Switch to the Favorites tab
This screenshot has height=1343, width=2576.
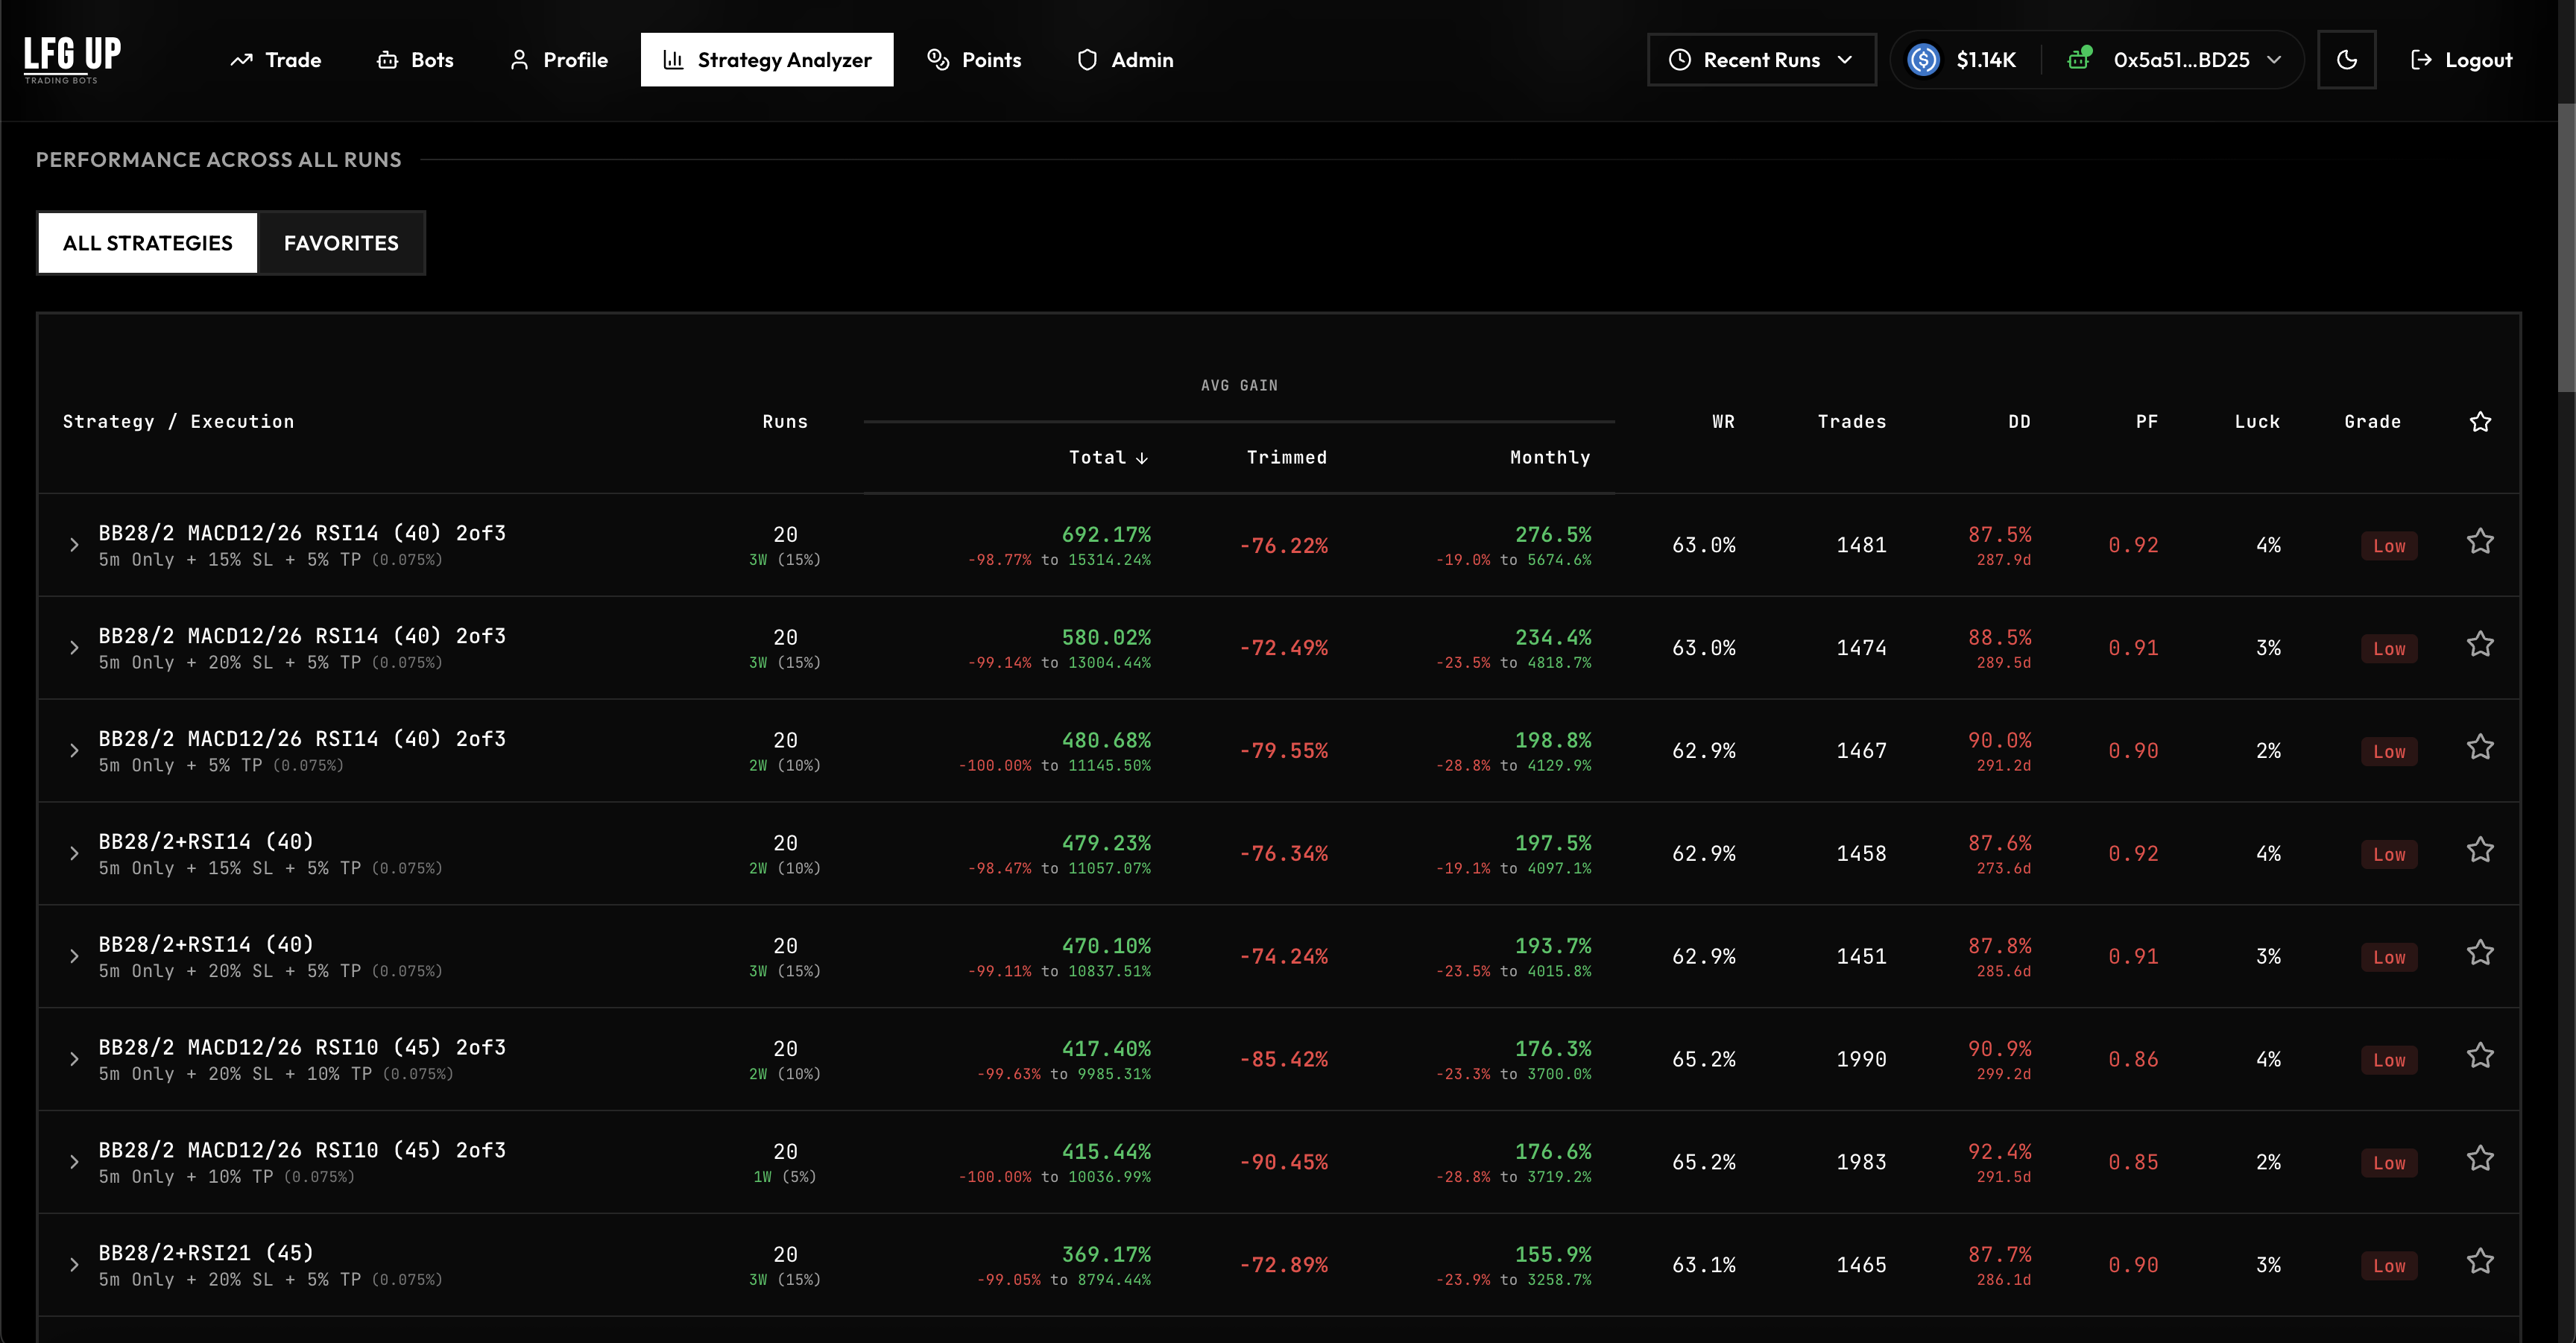click(341, 243)
